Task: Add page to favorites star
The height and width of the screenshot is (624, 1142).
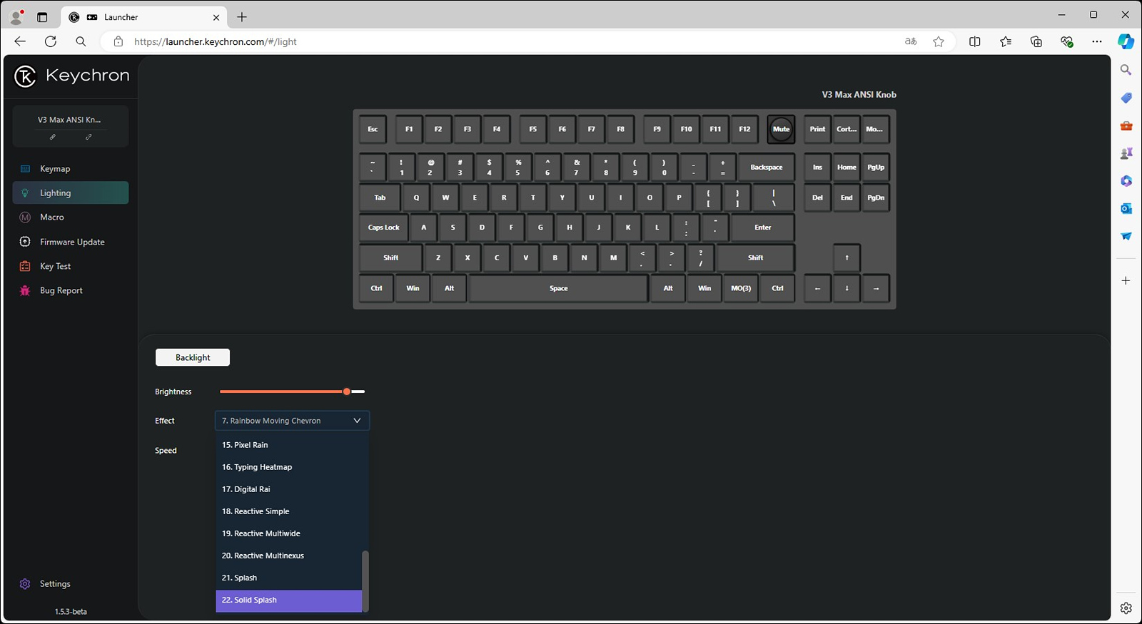Action: click(939, 41)
